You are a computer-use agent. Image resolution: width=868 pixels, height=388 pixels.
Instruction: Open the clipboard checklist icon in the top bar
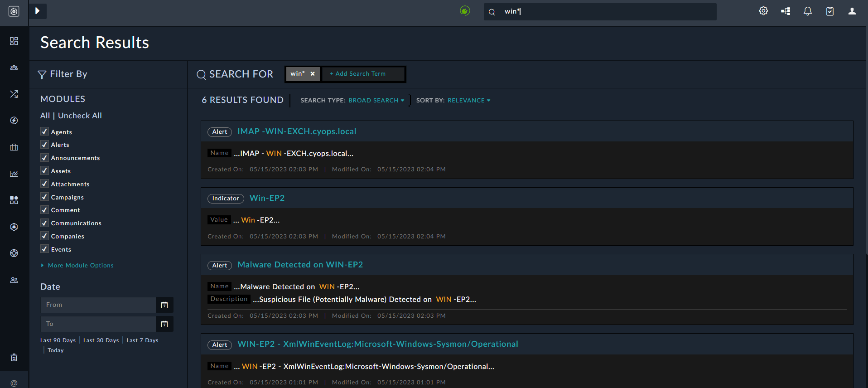point(830,11)
